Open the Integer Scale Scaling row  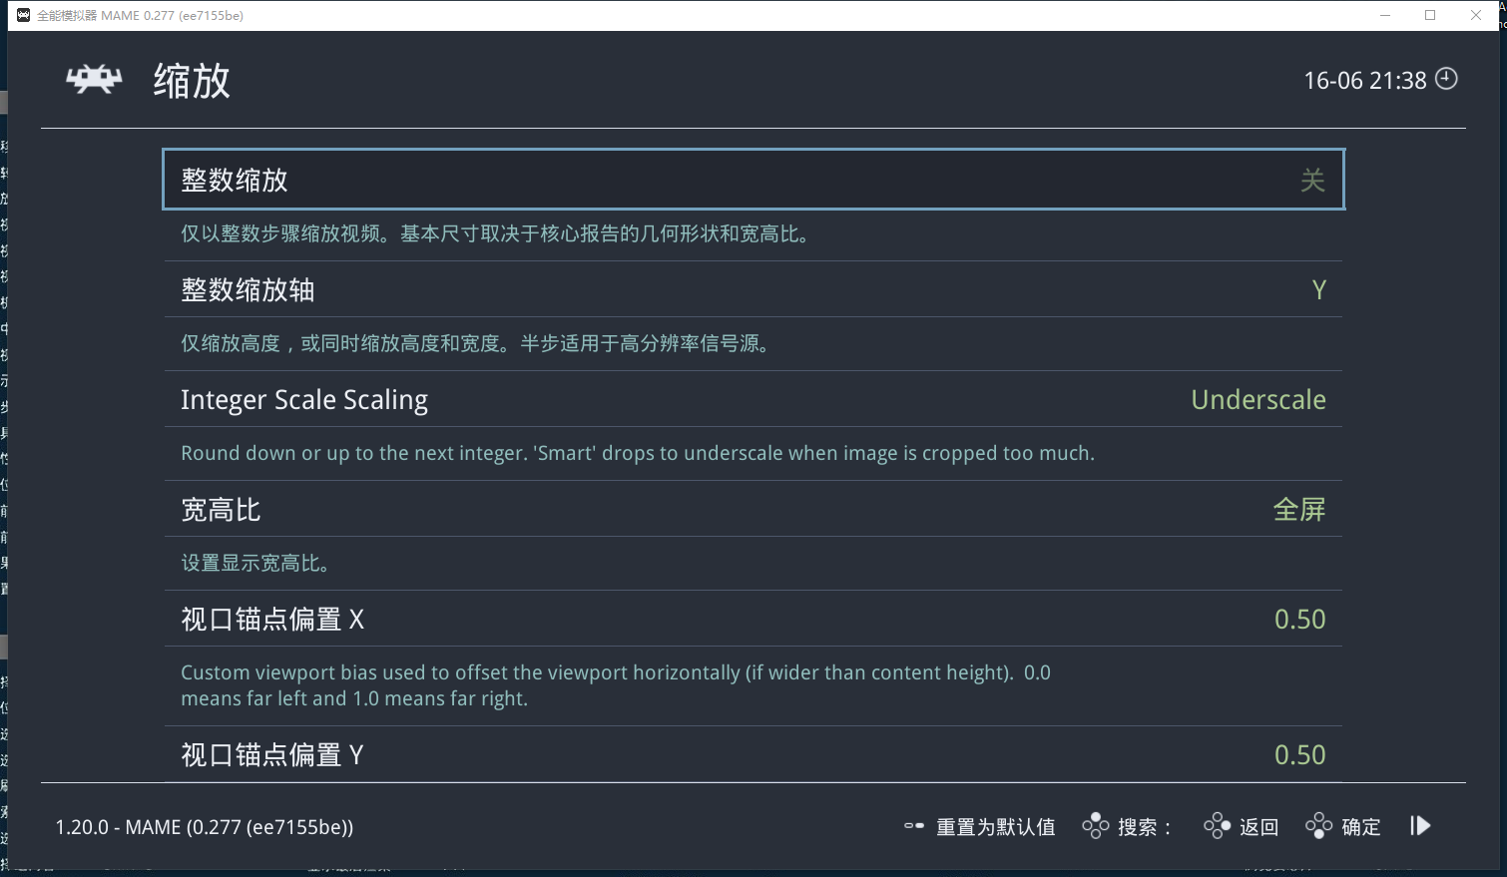tap(753, 399)
